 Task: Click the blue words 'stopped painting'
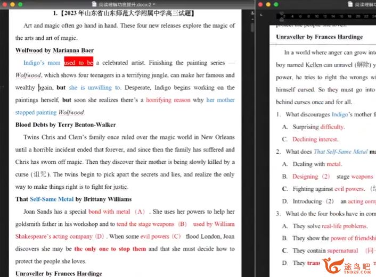coord(36,112)
